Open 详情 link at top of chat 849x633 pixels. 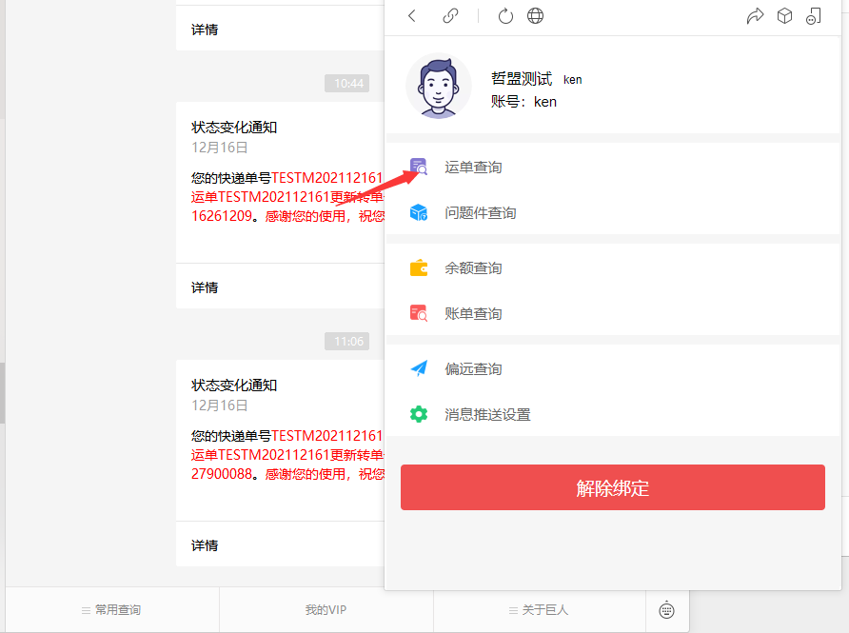click(x=205, y=30)
